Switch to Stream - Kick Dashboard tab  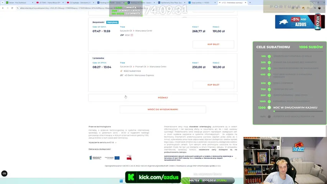point(19,3)
